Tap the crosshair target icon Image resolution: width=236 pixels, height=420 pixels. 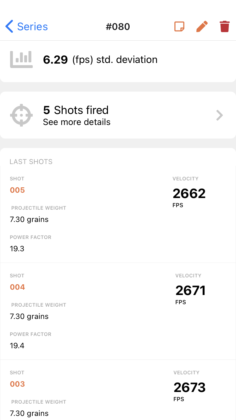coord(21,115)
